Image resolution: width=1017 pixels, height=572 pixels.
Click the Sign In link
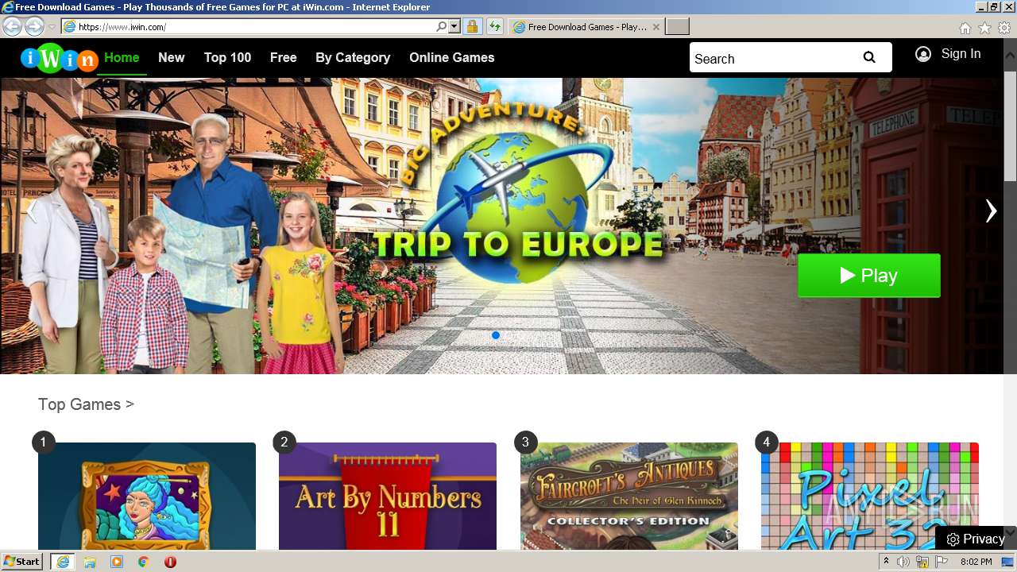click(961, 54)
